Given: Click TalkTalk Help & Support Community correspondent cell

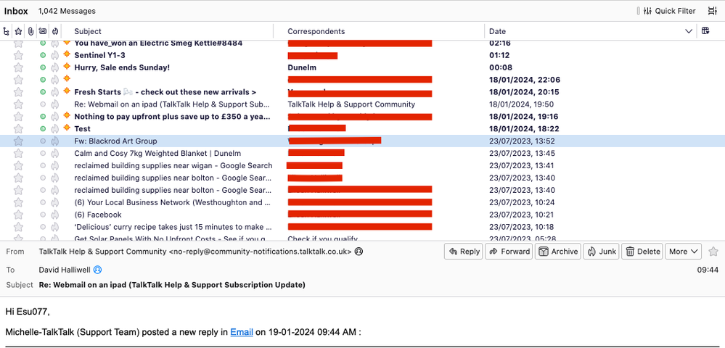Looking at the screenshot, I should [x=351, y=104].
